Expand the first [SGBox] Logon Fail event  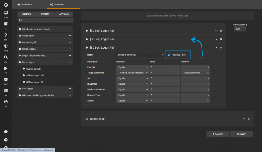pos(216,31)
